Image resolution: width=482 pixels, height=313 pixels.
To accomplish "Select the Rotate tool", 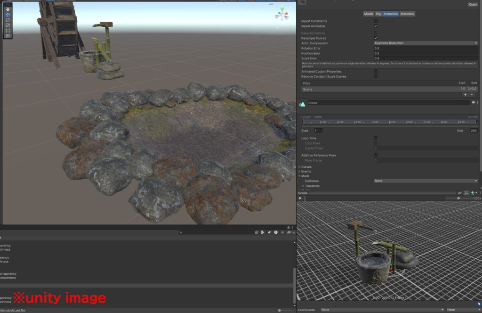I will [8, 20].
